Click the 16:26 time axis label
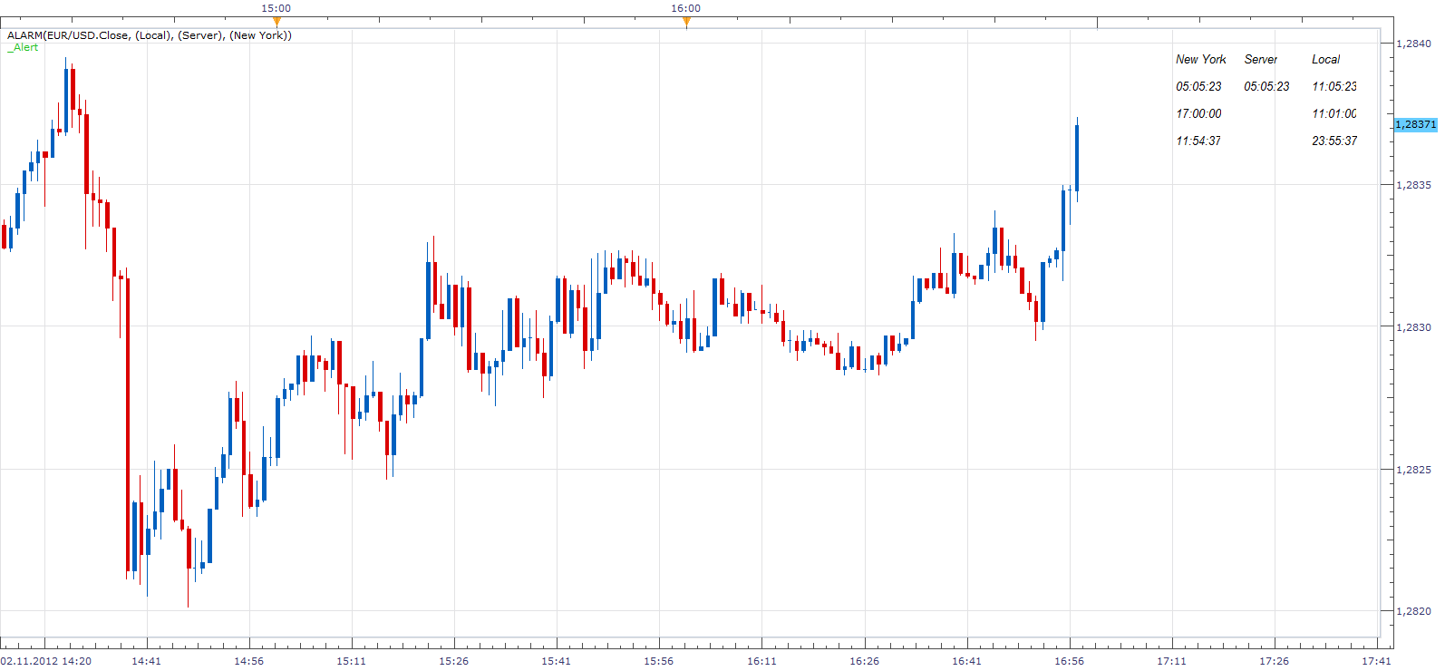Screen dimensions: 1445x671 click(x=864, y=661)
